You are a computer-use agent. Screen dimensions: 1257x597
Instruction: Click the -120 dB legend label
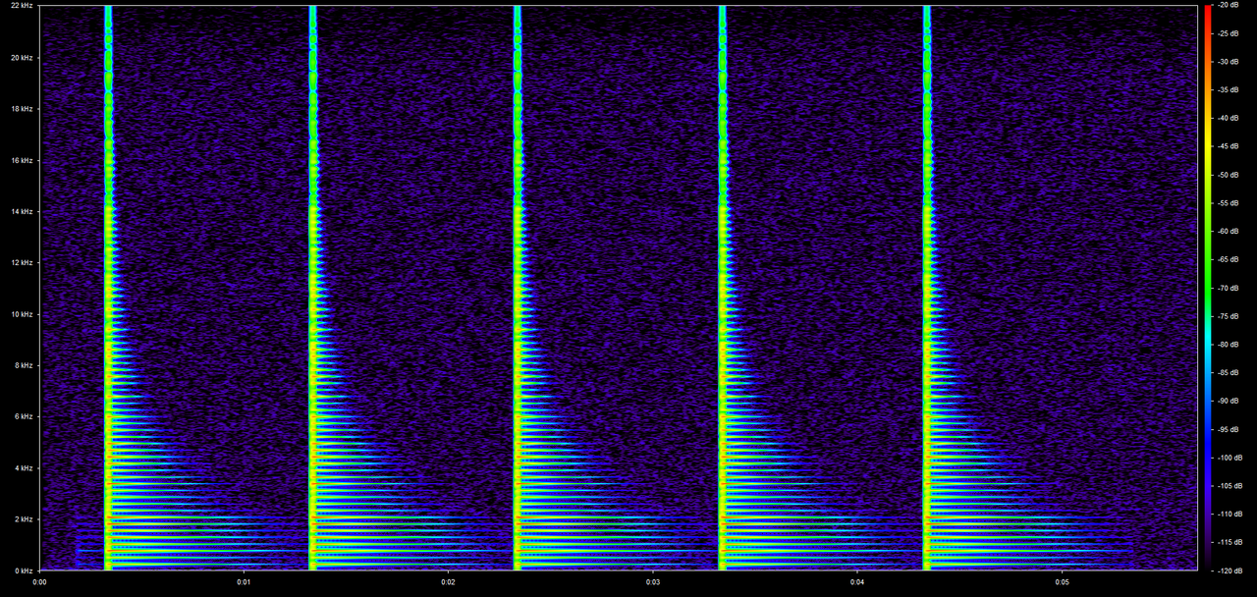[1230, 570]
